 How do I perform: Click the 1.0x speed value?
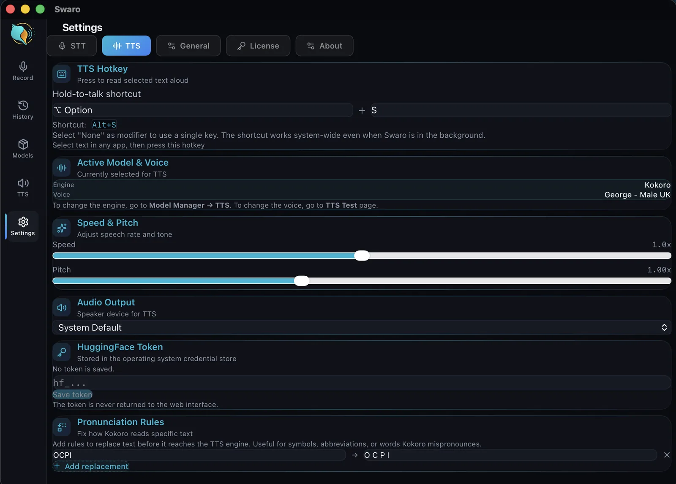point(661,245)
